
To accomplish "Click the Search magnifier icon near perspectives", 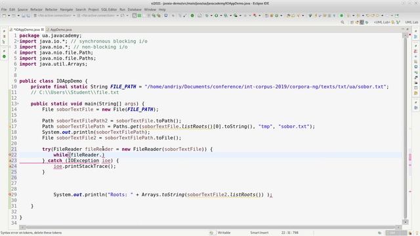I will coord(343,22).
